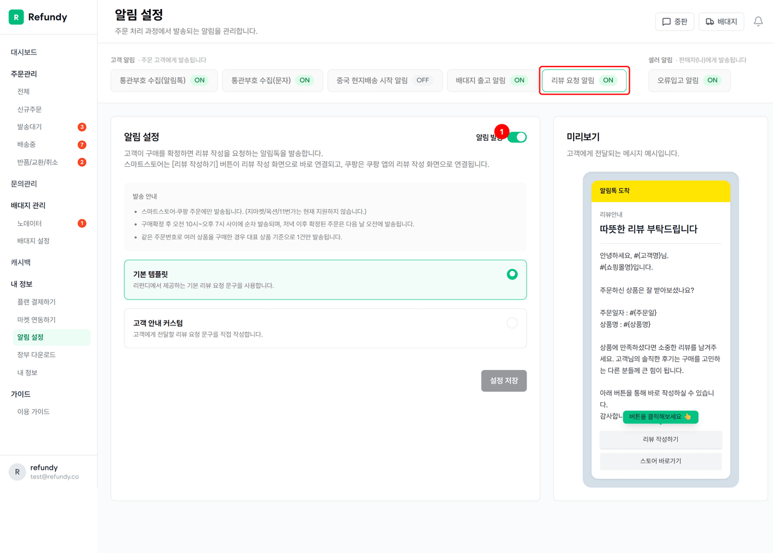Image resolution: width=773 pixels, height=553 pixels.
Task: Open the 가이드 sidebar section
Action: click(x=21, y=394)
